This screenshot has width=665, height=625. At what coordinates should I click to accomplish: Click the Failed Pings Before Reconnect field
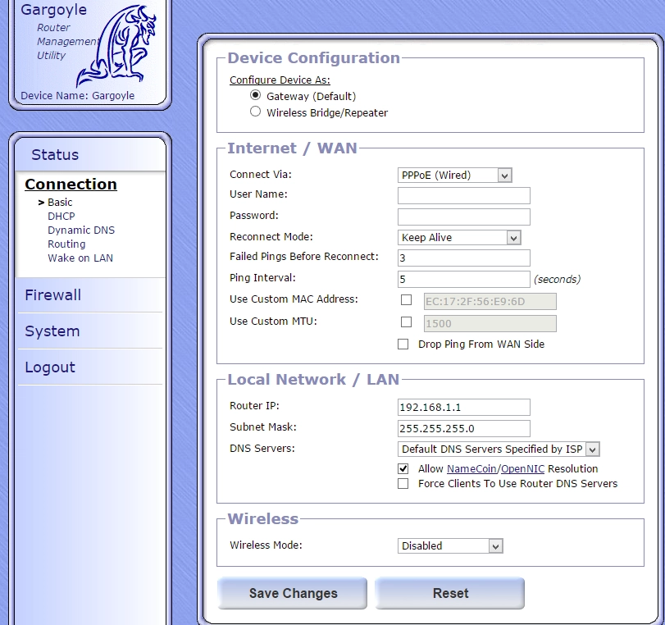click(x=464, y=258)
